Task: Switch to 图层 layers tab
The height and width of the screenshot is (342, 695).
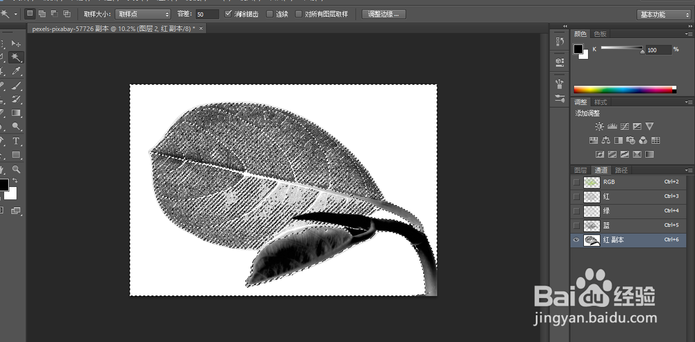Action: (x=581, y=170)
